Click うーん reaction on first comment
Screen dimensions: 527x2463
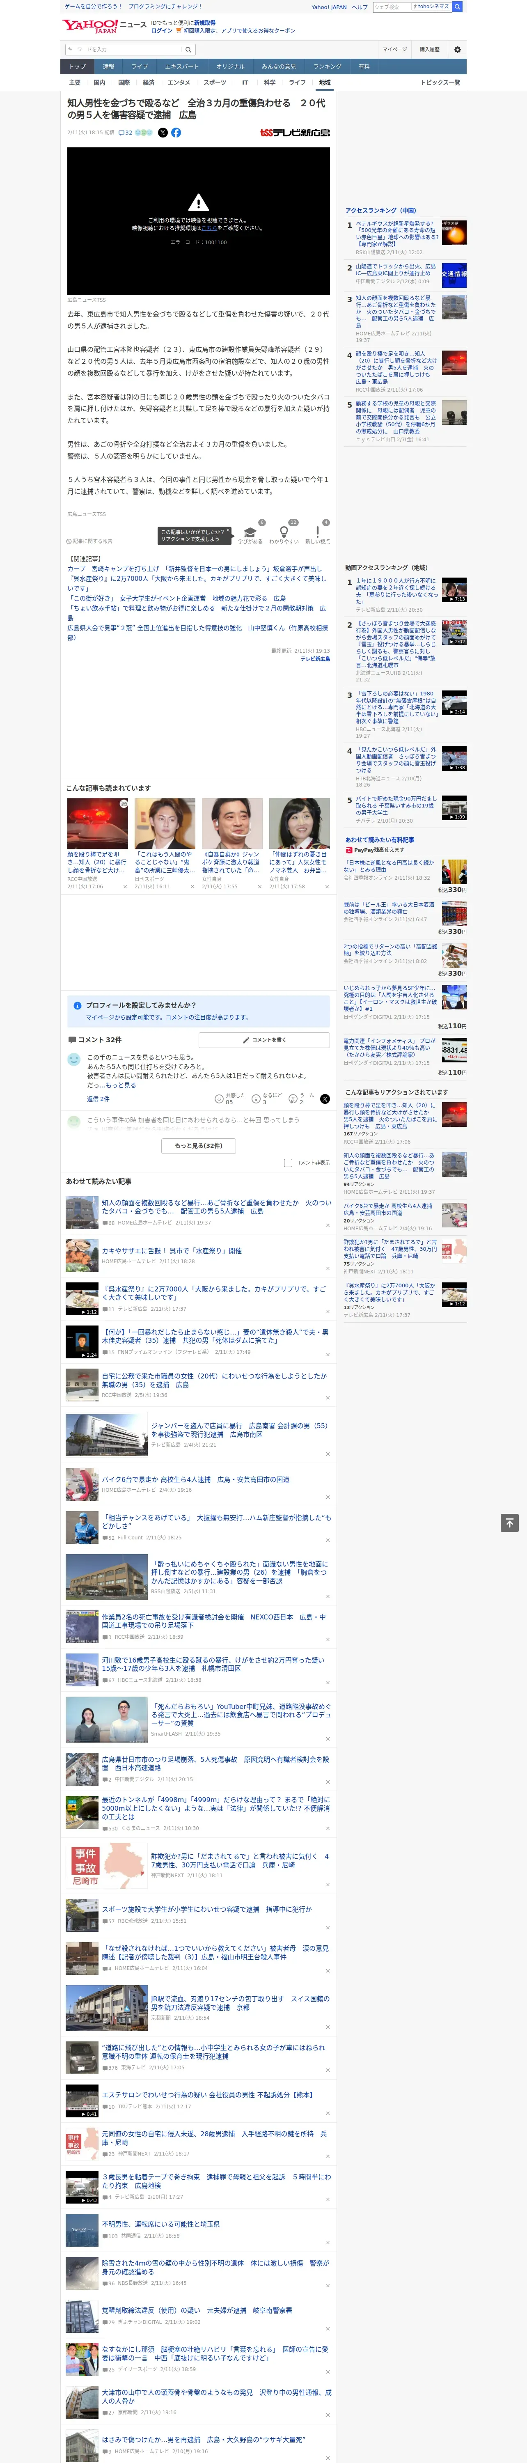coord(302,1098)
